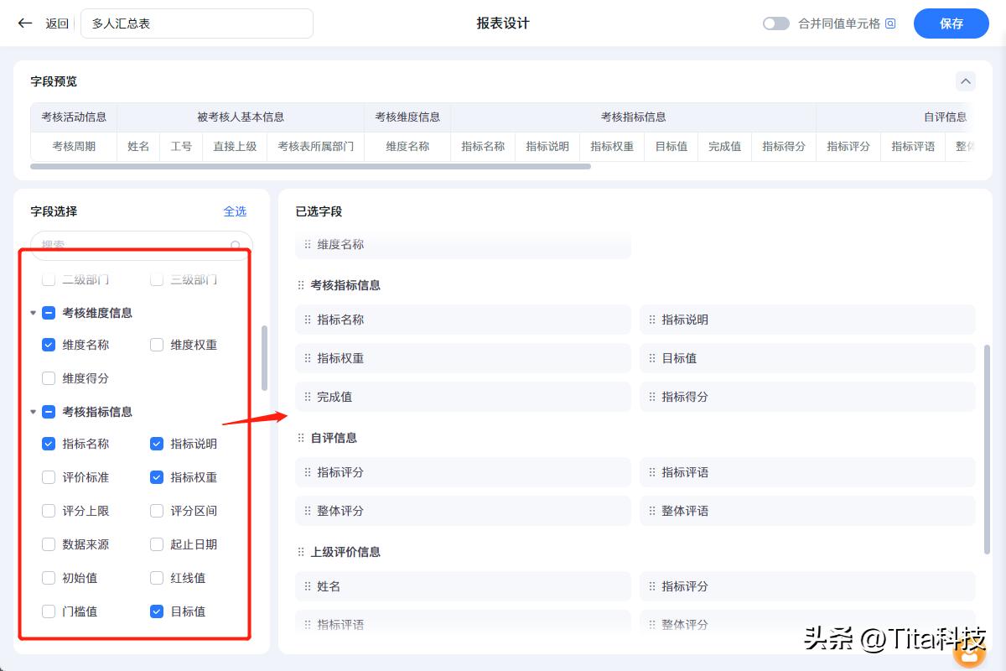Screen dimensions: 1006x671
Task: Uncheck the 目标值 checkbox
Action: [157, 611]
